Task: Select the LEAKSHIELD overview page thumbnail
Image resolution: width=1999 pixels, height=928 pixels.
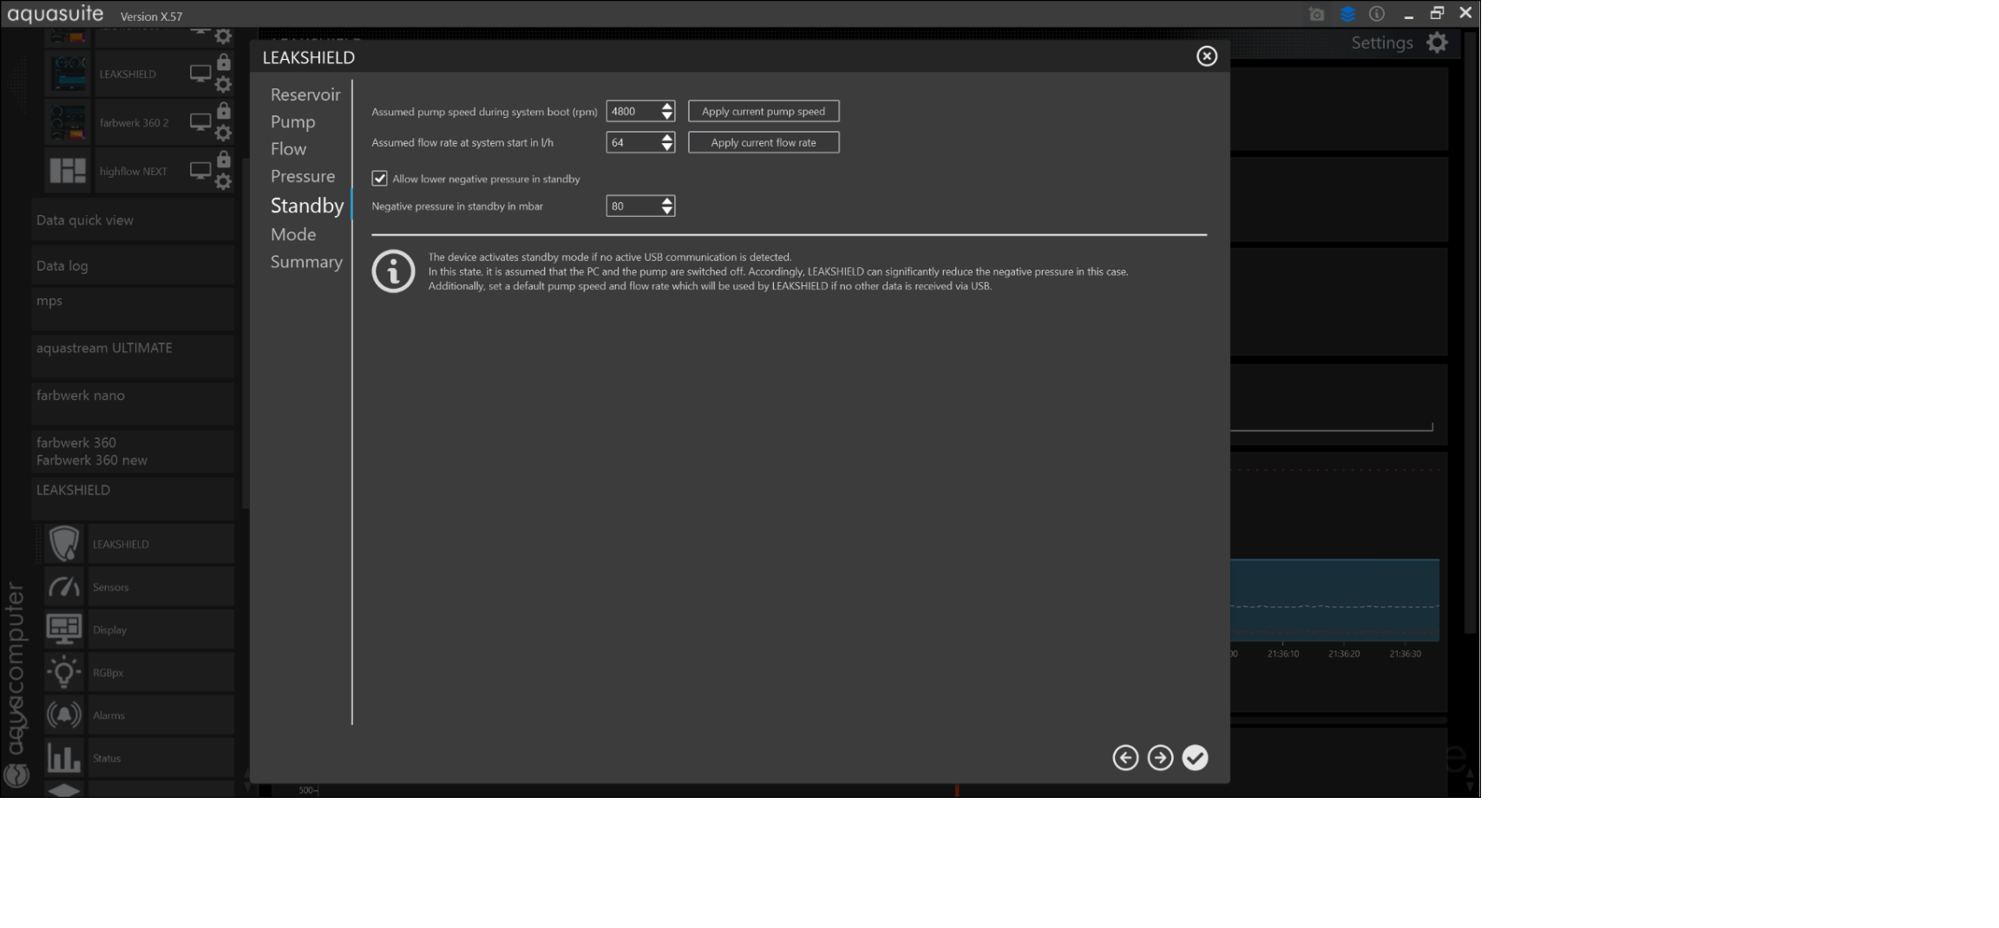Action: (x=69, y=74)
